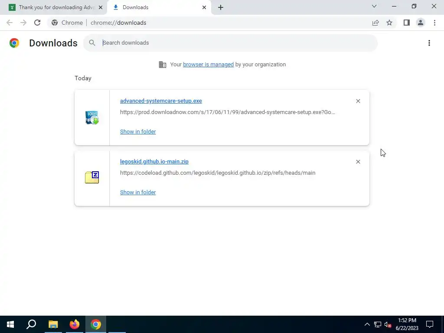Viewport: 444px width, 333px height.
Task: Click the Chrome site info chip
Action: coord(67,23)
